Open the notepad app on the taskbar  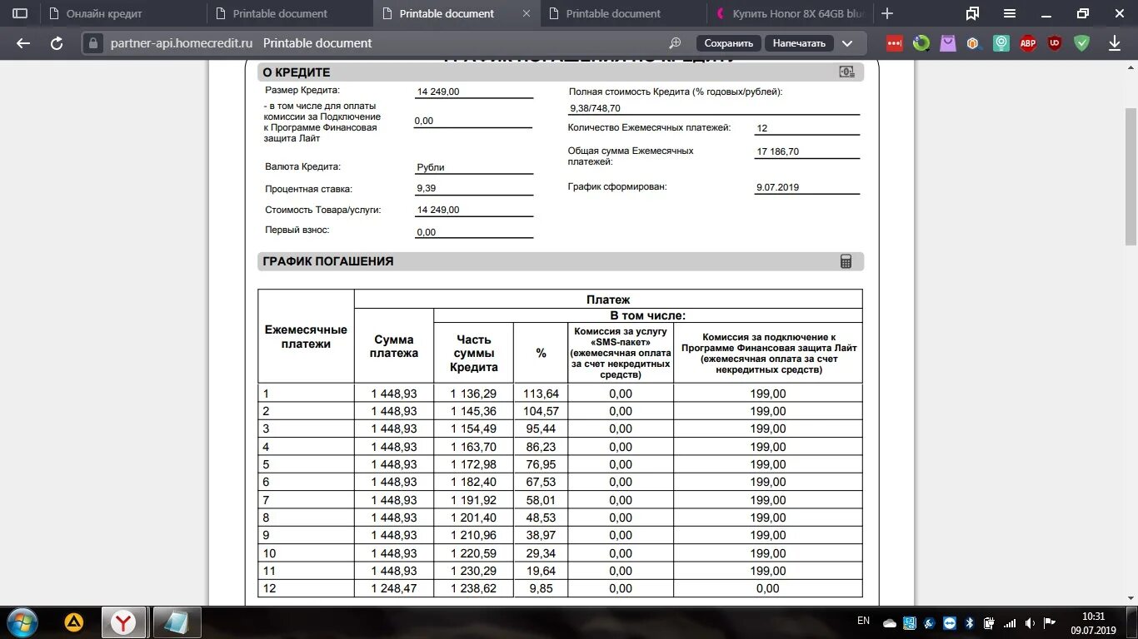(x=176, y=622)
